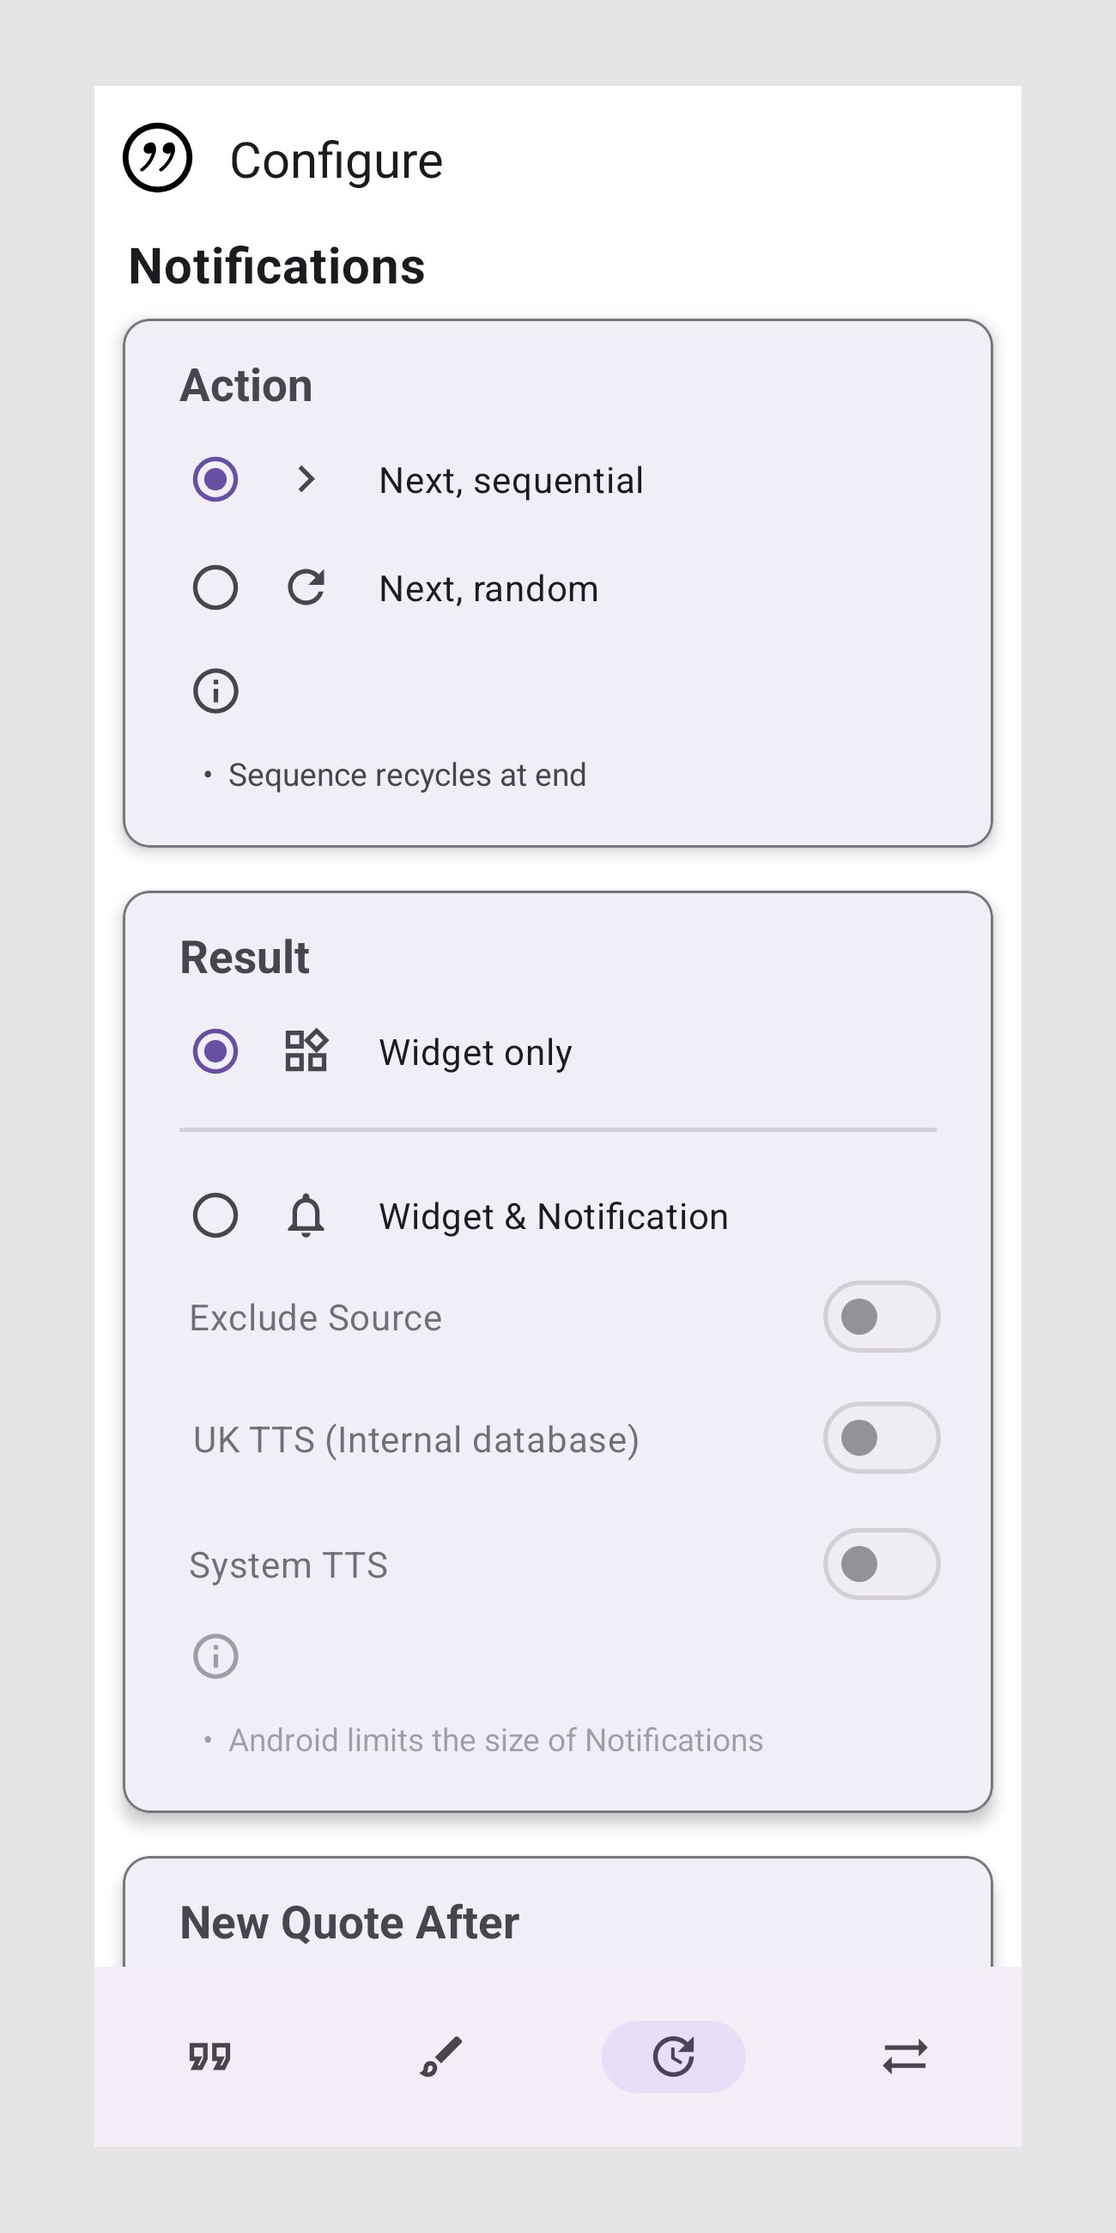Image resolution: width=1116 pixels, height=2233 pixels.
Task: Choose the Widget & Notification radio button
Action: tap(215, 1215)
